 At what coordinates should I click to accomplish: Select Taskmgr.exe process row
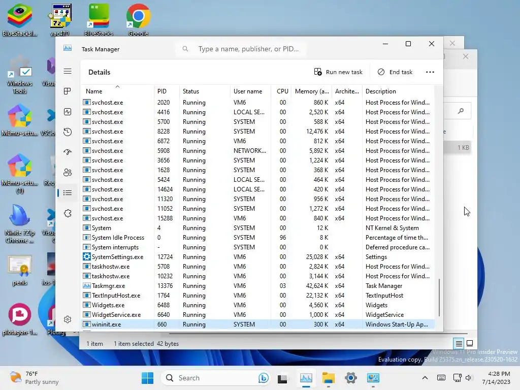pos(257,285)
